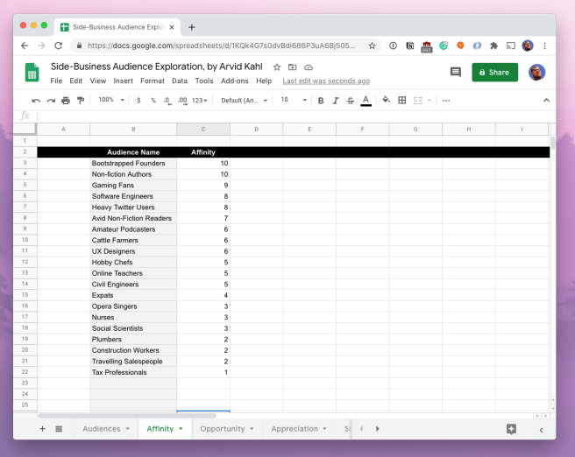Star the spreadsheet document
Image resolution: width=575 pixels, height=457 pixels.
pos(277,67)
